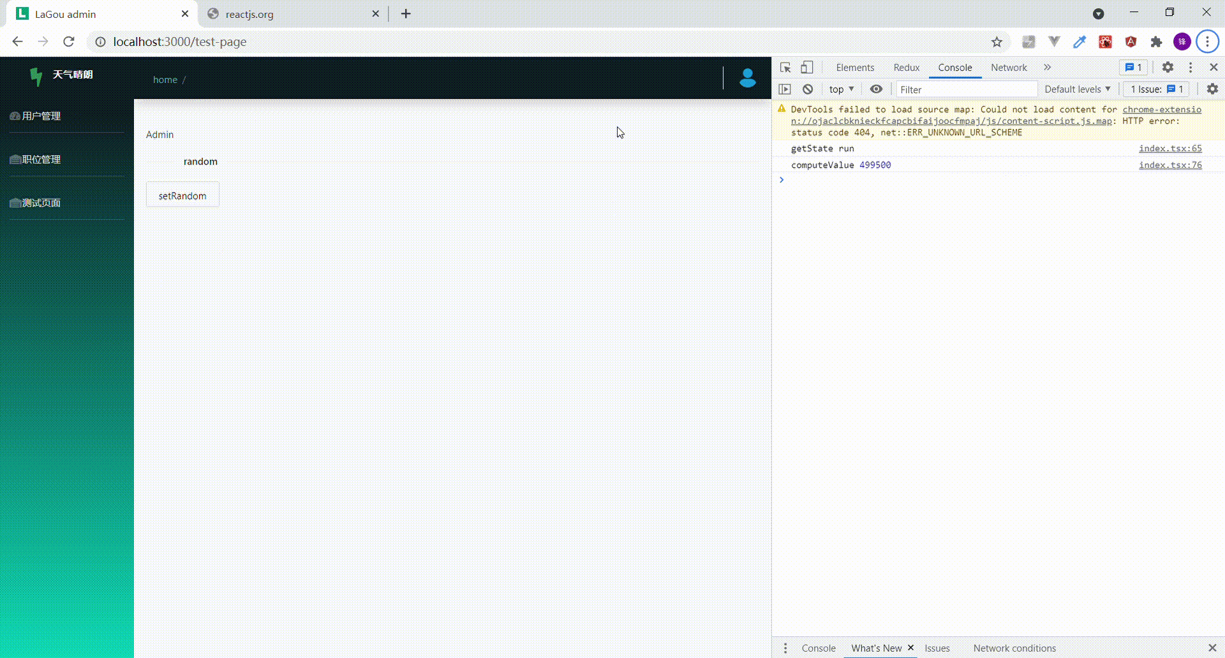Viewport: 1225px width, 658px height.
Task: Clear the console with the ban icon
Action: (x=808, y=89)
